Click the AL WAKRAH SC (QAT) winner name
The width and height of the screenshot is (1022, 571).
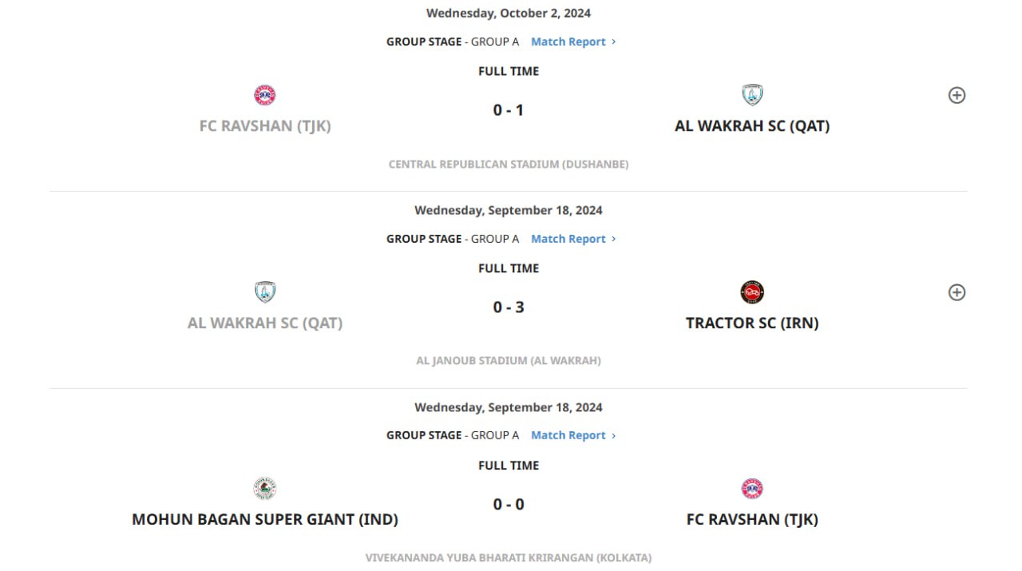[752, 126]
